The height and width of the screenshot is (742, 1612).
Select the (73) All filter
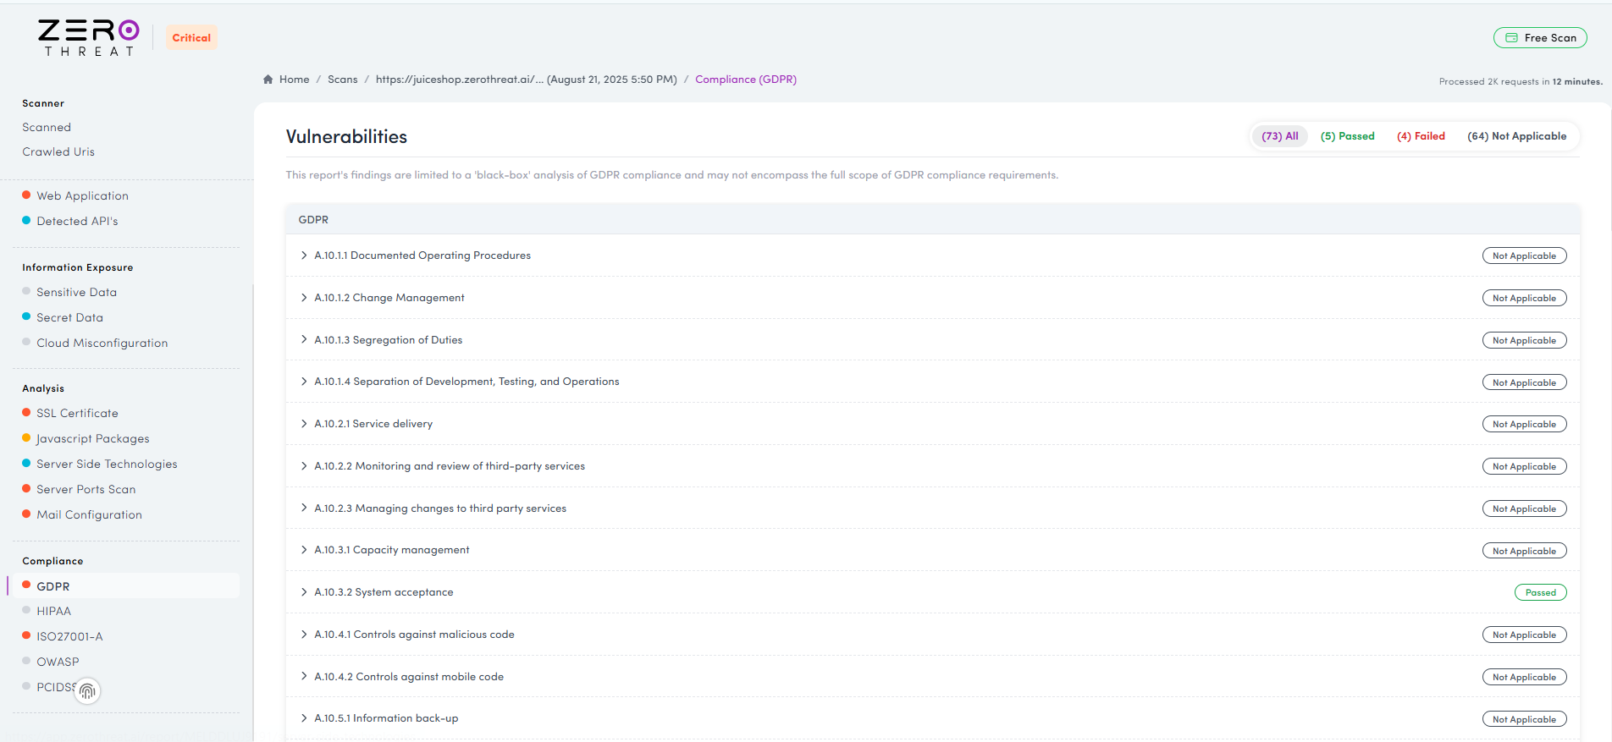coord(1279,136)
